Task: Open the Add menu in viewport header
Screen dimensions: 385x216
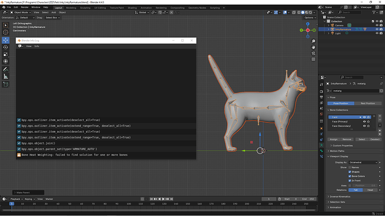Action: [x=54, y=12]
